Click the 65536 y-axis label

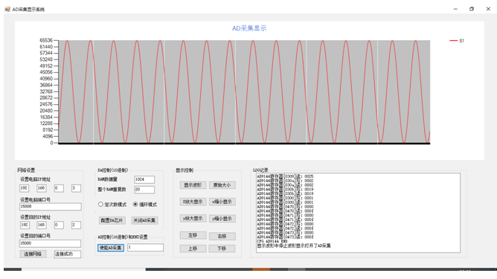tap(46, 40)
